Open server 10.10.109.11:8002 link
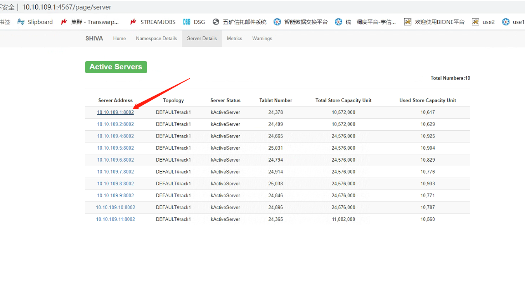The image size is (525, 286). [x=116, y=219]
